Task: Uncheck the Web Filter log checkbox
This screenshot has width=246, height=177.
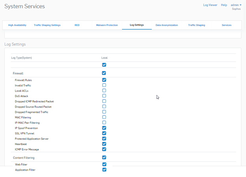Action: tap(104, 164)
